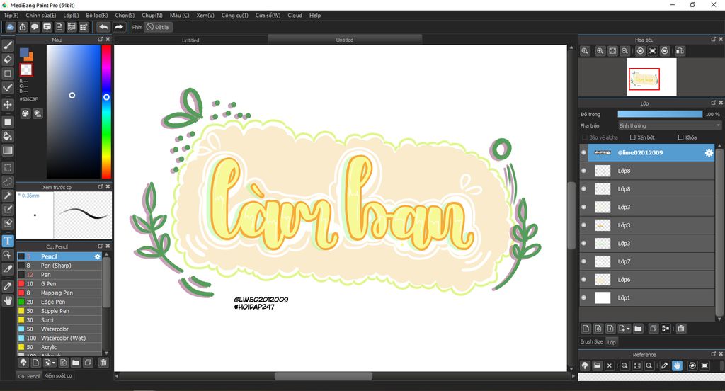This screenshot has height=391, width=725.
Task: Open the Công cụ menu
Action: point(235,16)
